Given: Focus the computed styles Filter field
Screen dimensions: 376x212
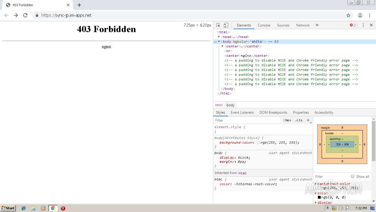Looking at the screenshot, I should [x=331, y=176].
